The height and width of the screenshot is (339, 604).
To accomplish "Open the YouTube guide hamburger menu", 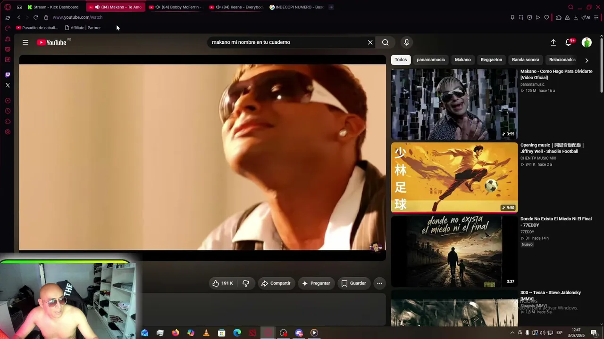I will point(25,42).
